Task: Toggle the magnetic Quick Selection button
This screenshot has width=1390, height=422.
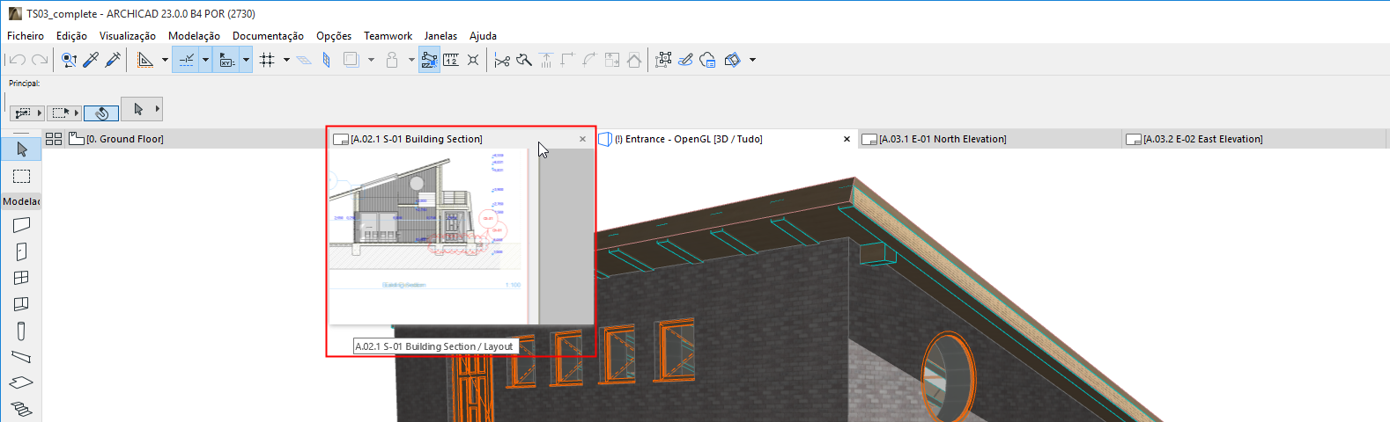Action: tap(101, 113)
